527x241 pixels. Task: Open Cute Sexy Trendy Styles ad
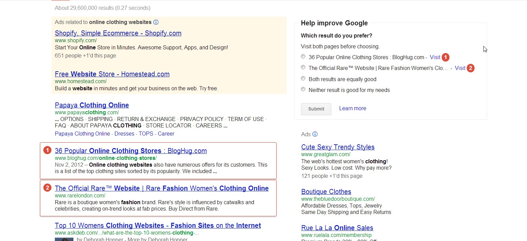pyautogui.click(x=338, y=147)
